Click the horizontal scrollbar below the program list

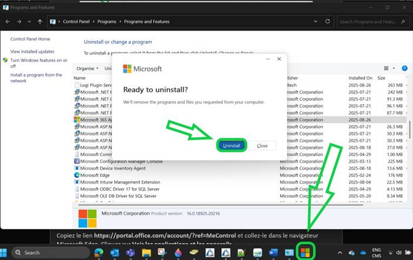tap(221, 205)
